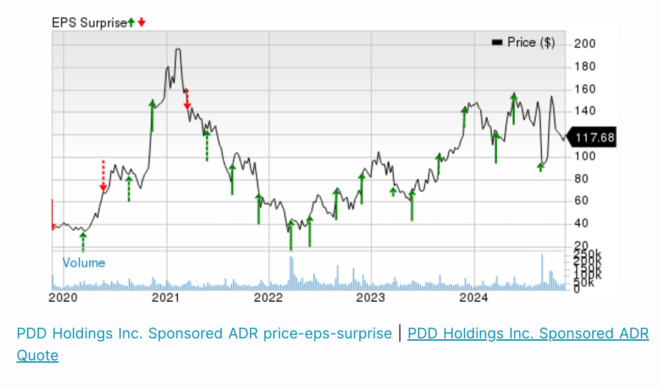The height and width of the screenshot is (387, 660).
Task: Click the "2023" x-axis year label
Action: tap(371, 298)
